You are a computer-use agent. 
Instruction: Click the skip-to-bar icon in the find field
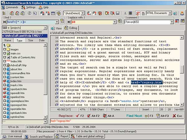pos(5,22)
